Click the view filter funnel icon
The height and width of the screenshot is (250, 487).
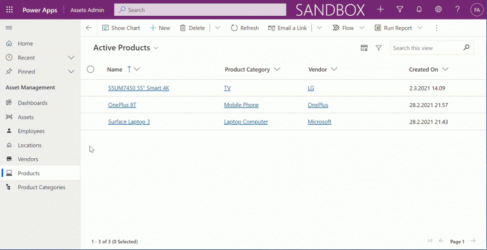[379, 47]
